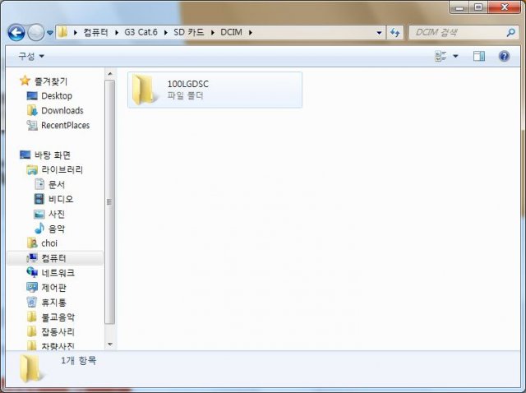This screenshot has height=393, width=526.
Task: Open the 사진 library
Action: [x=57, y=214]
